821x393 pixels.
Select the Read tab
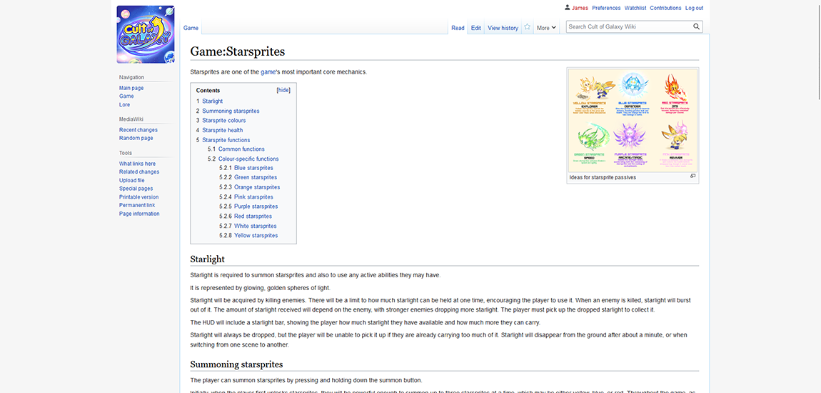coord(458,28)
